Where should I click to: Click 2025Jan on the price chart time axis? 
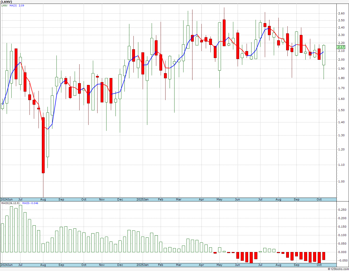click(142, 199)
